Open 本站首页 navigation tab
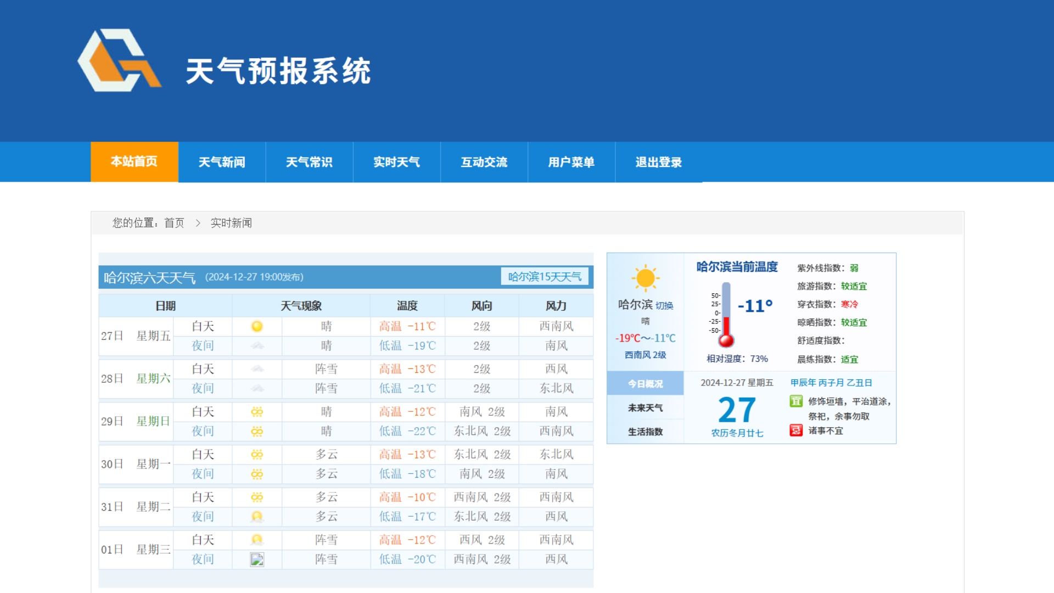The width and height of the screenshot is (1054, 593). pyautogui.click(x=134, y=162)
